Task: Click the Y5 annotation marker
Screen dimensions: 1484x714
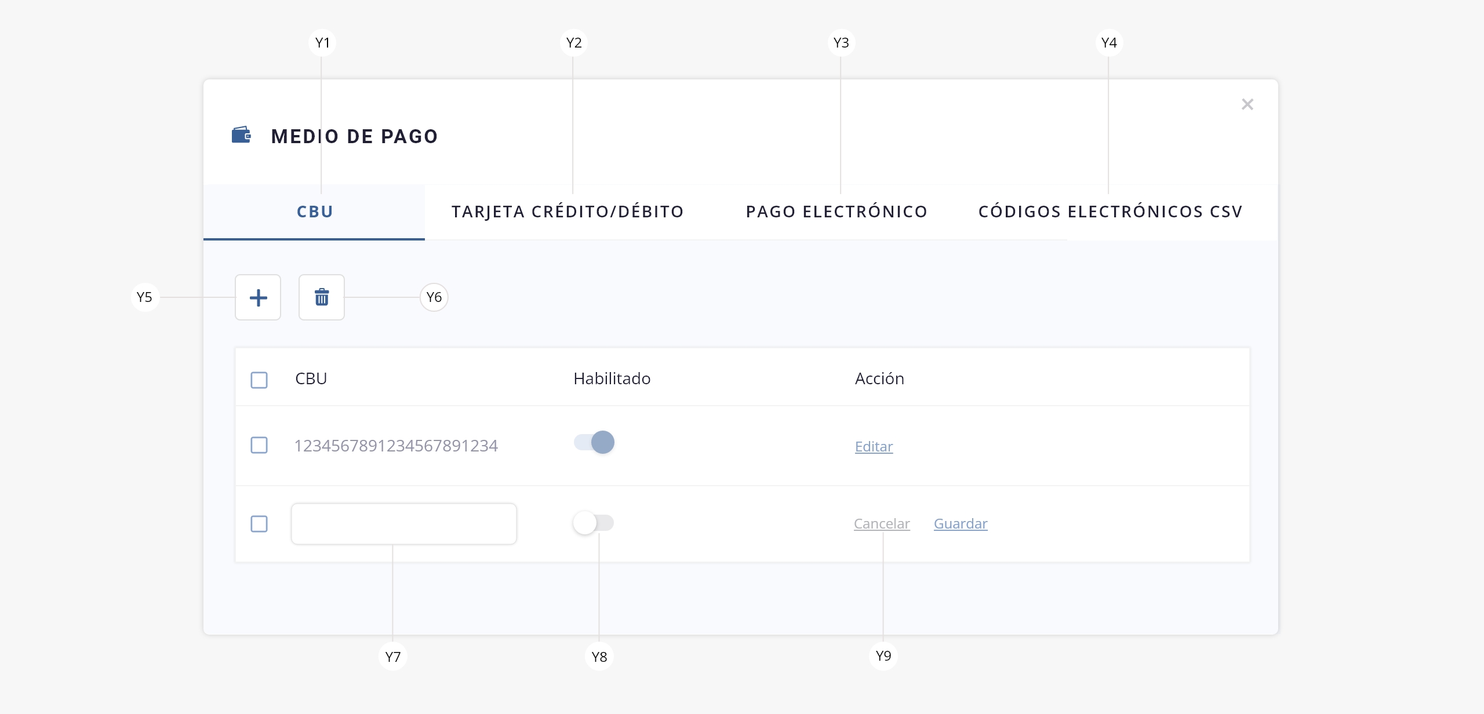Action: click(144, 297)
